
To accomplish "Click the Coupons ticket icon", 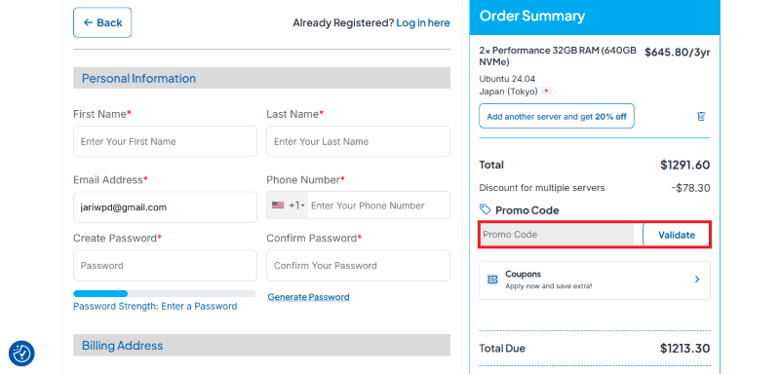I will [x=492, y=280].
